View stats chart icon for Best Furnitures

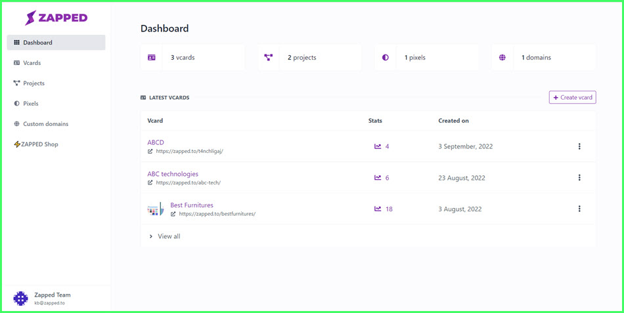(x=378, y=209)
